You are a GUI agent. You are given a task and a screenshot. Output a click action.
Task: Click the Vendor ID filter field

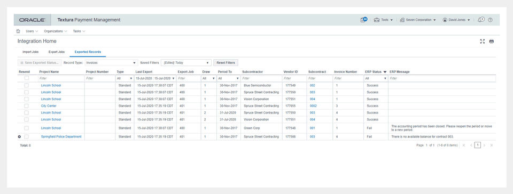click(x=294, y=78)
